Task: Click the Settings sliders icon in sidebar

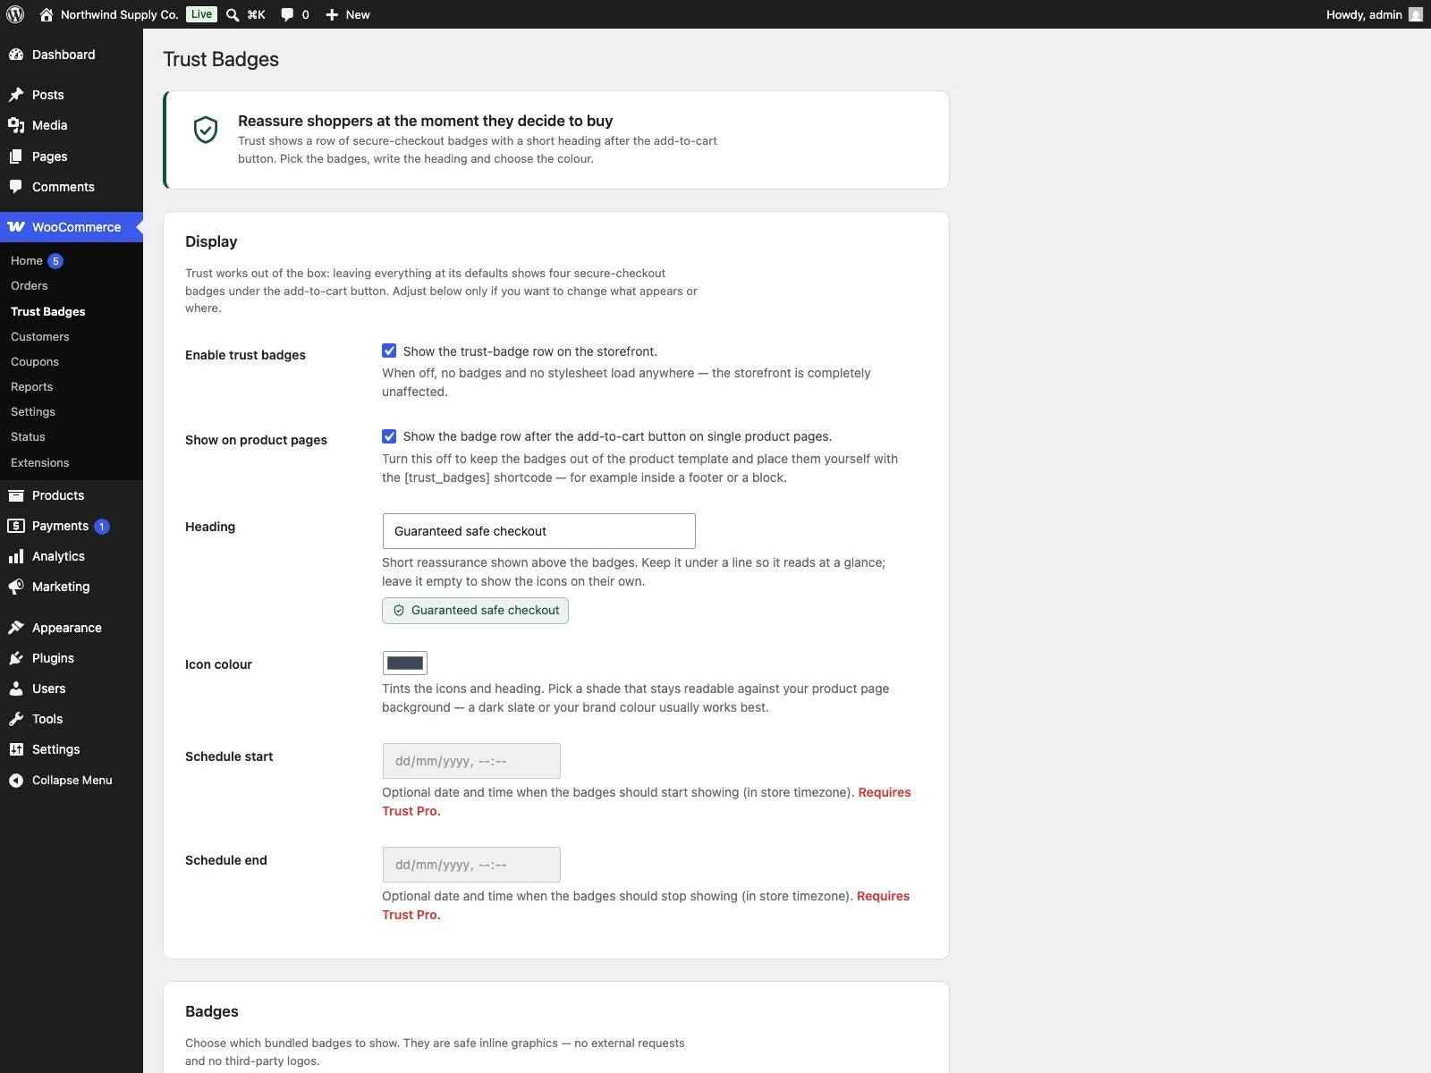Action: pos(16,749)
